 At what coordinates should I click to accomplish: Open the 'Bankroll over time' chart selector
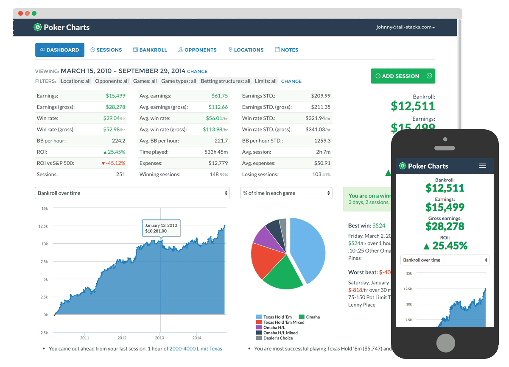[132, 193]
